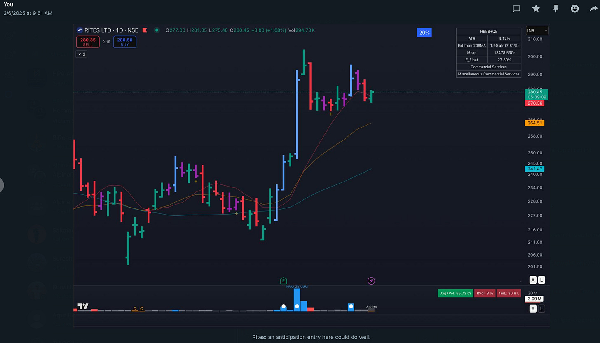600x343 pixels.
Task: Click the green market status dot
Action: [x=157, y=30]
